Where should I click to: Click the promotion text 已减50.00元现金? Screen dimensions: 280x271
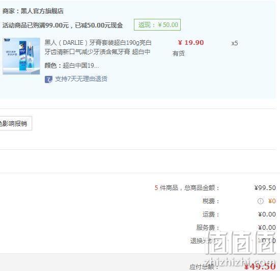[99, 25]
